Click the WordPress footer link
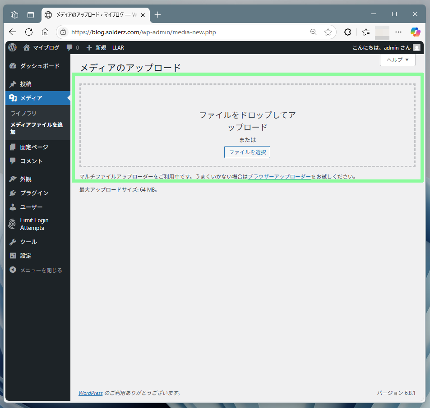Screen dimensions: 430x408 (91, 393)
